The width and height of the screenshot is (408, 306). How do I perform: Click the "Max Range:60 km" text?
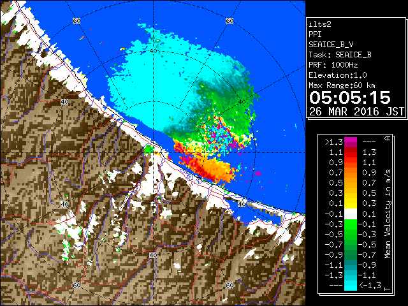coord(342,85)
